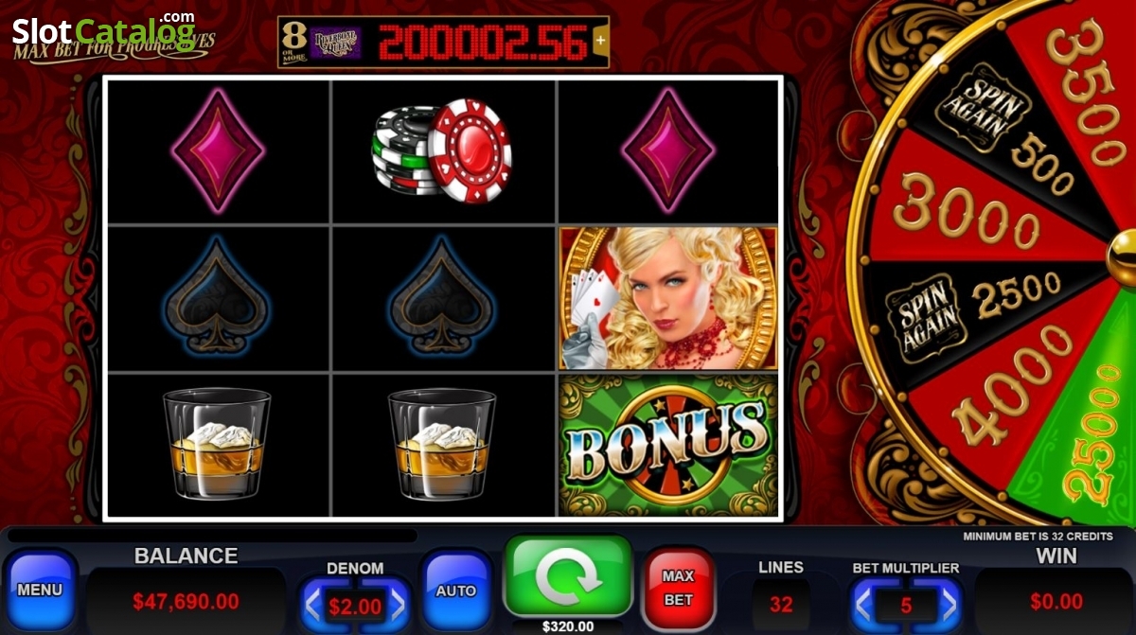The image size is (1136, 635).
Task: Click the whiskey glass in the first column
Action: click(217, 444)
